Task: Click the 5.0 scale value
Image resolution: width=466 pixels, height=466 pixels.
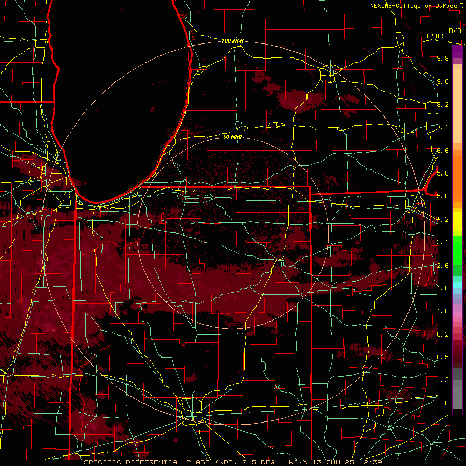Action: tap(443, 196)
